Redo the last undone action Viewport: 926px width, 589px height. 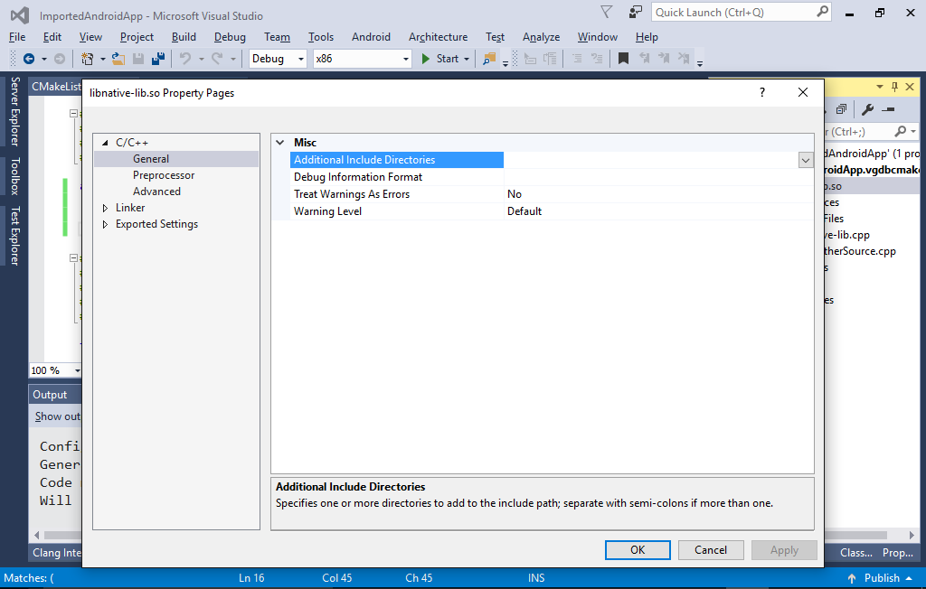[x=217, y=59]
